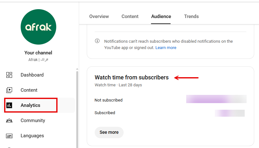Image resolution: width=259 pixels, height=148 pixels.
Task: Go to Community in the sidebar
Action: tap(33, 120)
